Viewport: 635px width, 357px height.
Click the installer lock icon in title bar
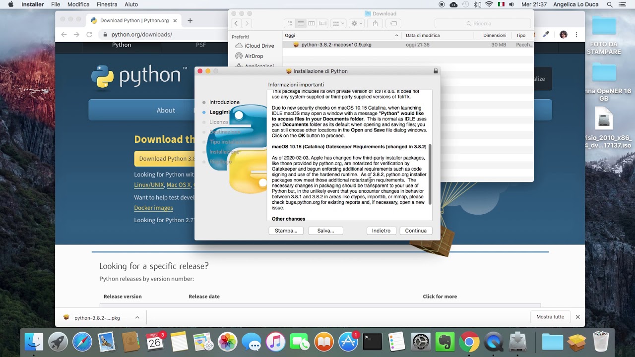436,71
